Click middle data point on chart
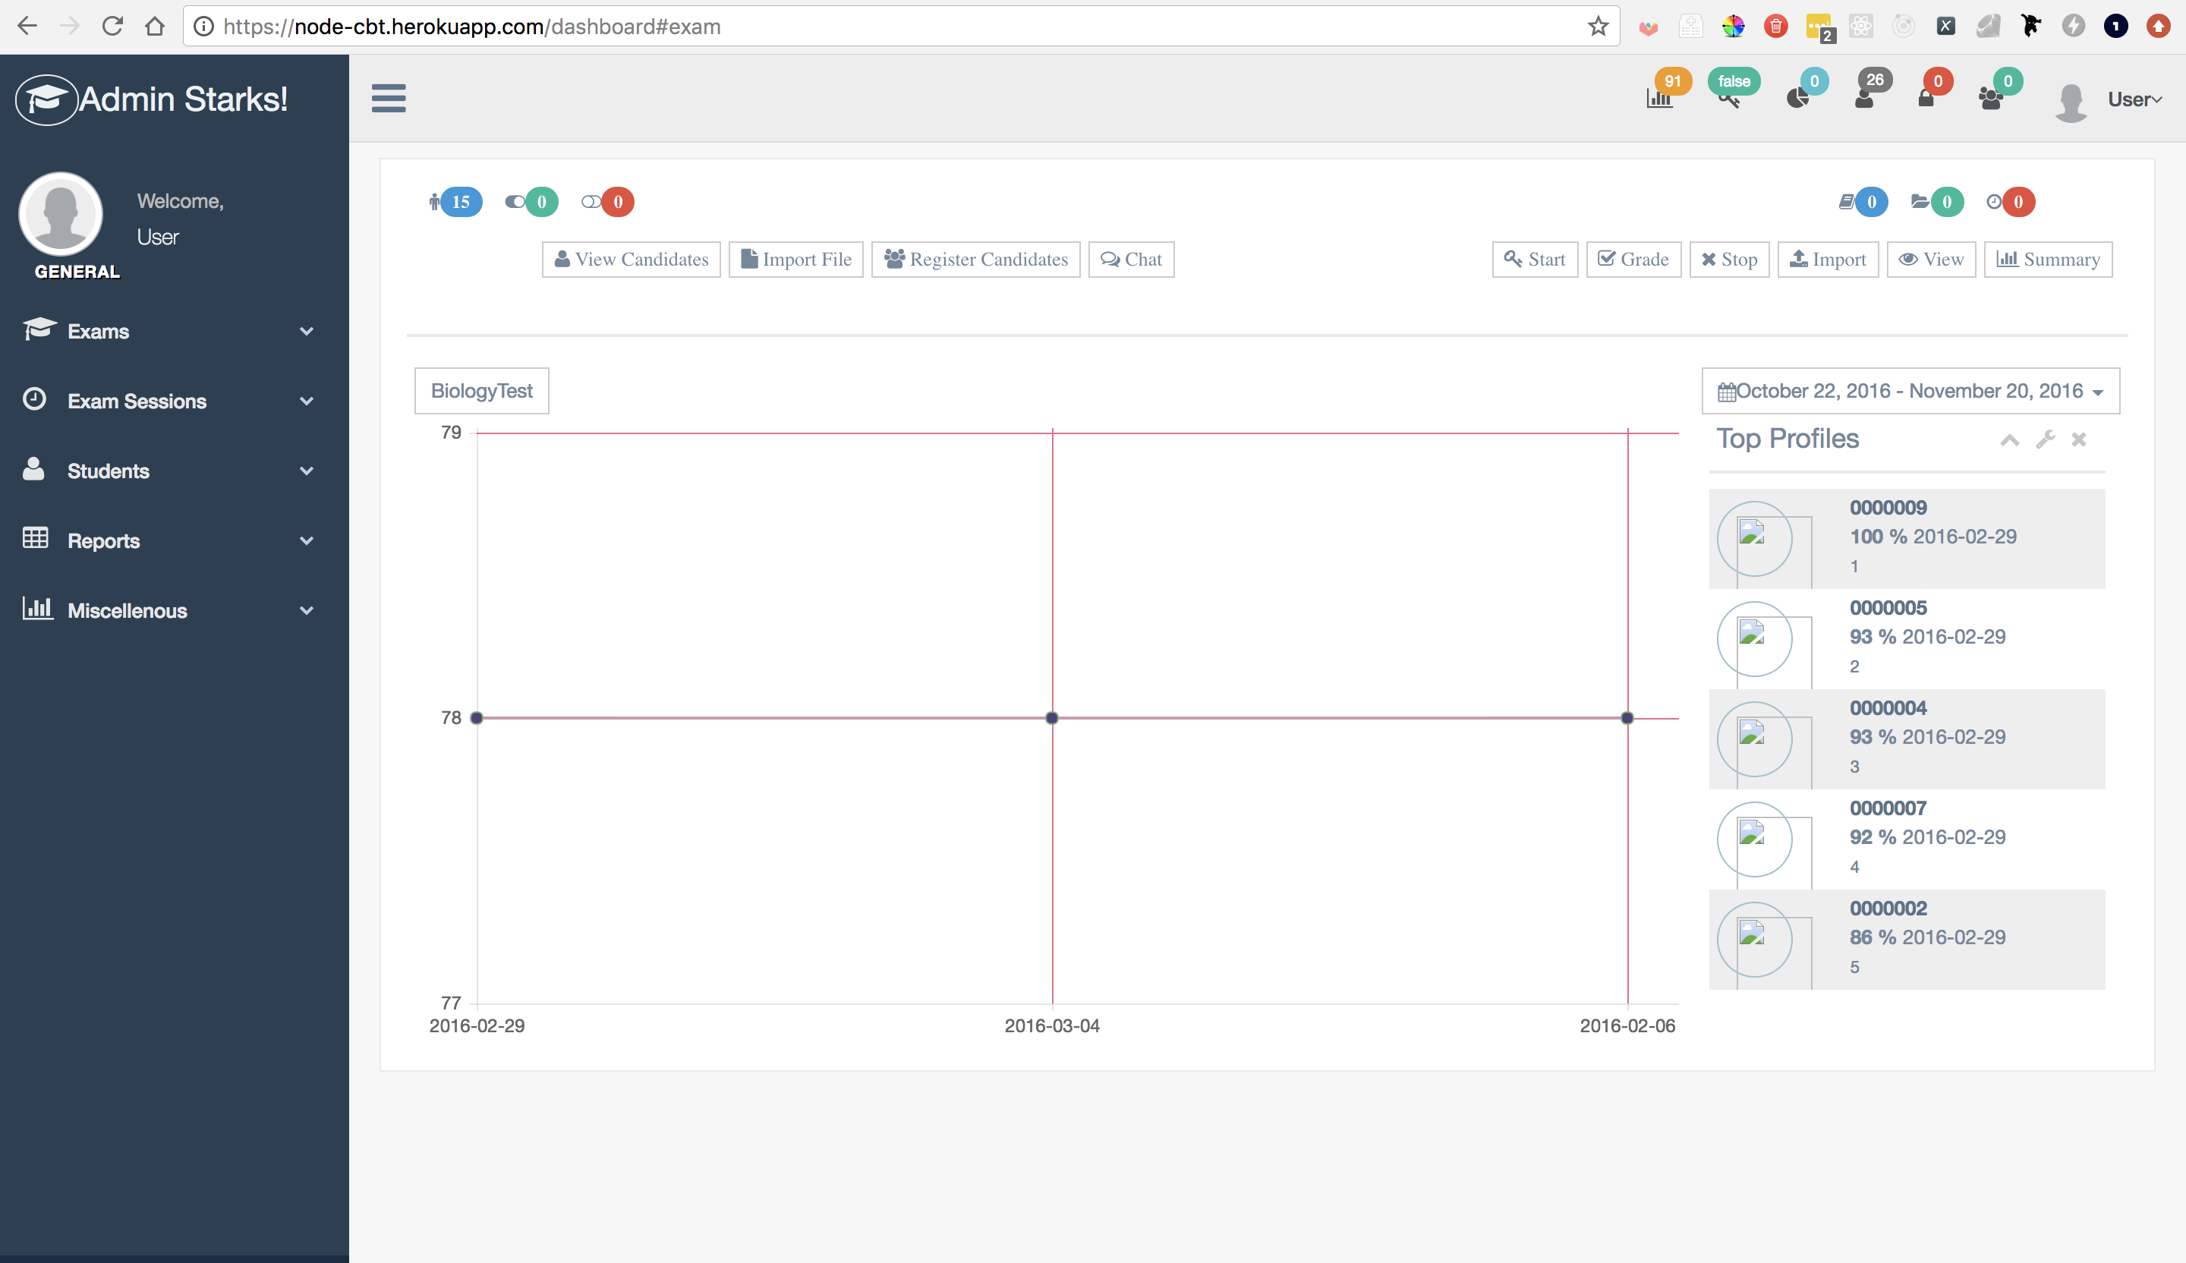Screen dimensions: 2186x1263 (1051, 718)
